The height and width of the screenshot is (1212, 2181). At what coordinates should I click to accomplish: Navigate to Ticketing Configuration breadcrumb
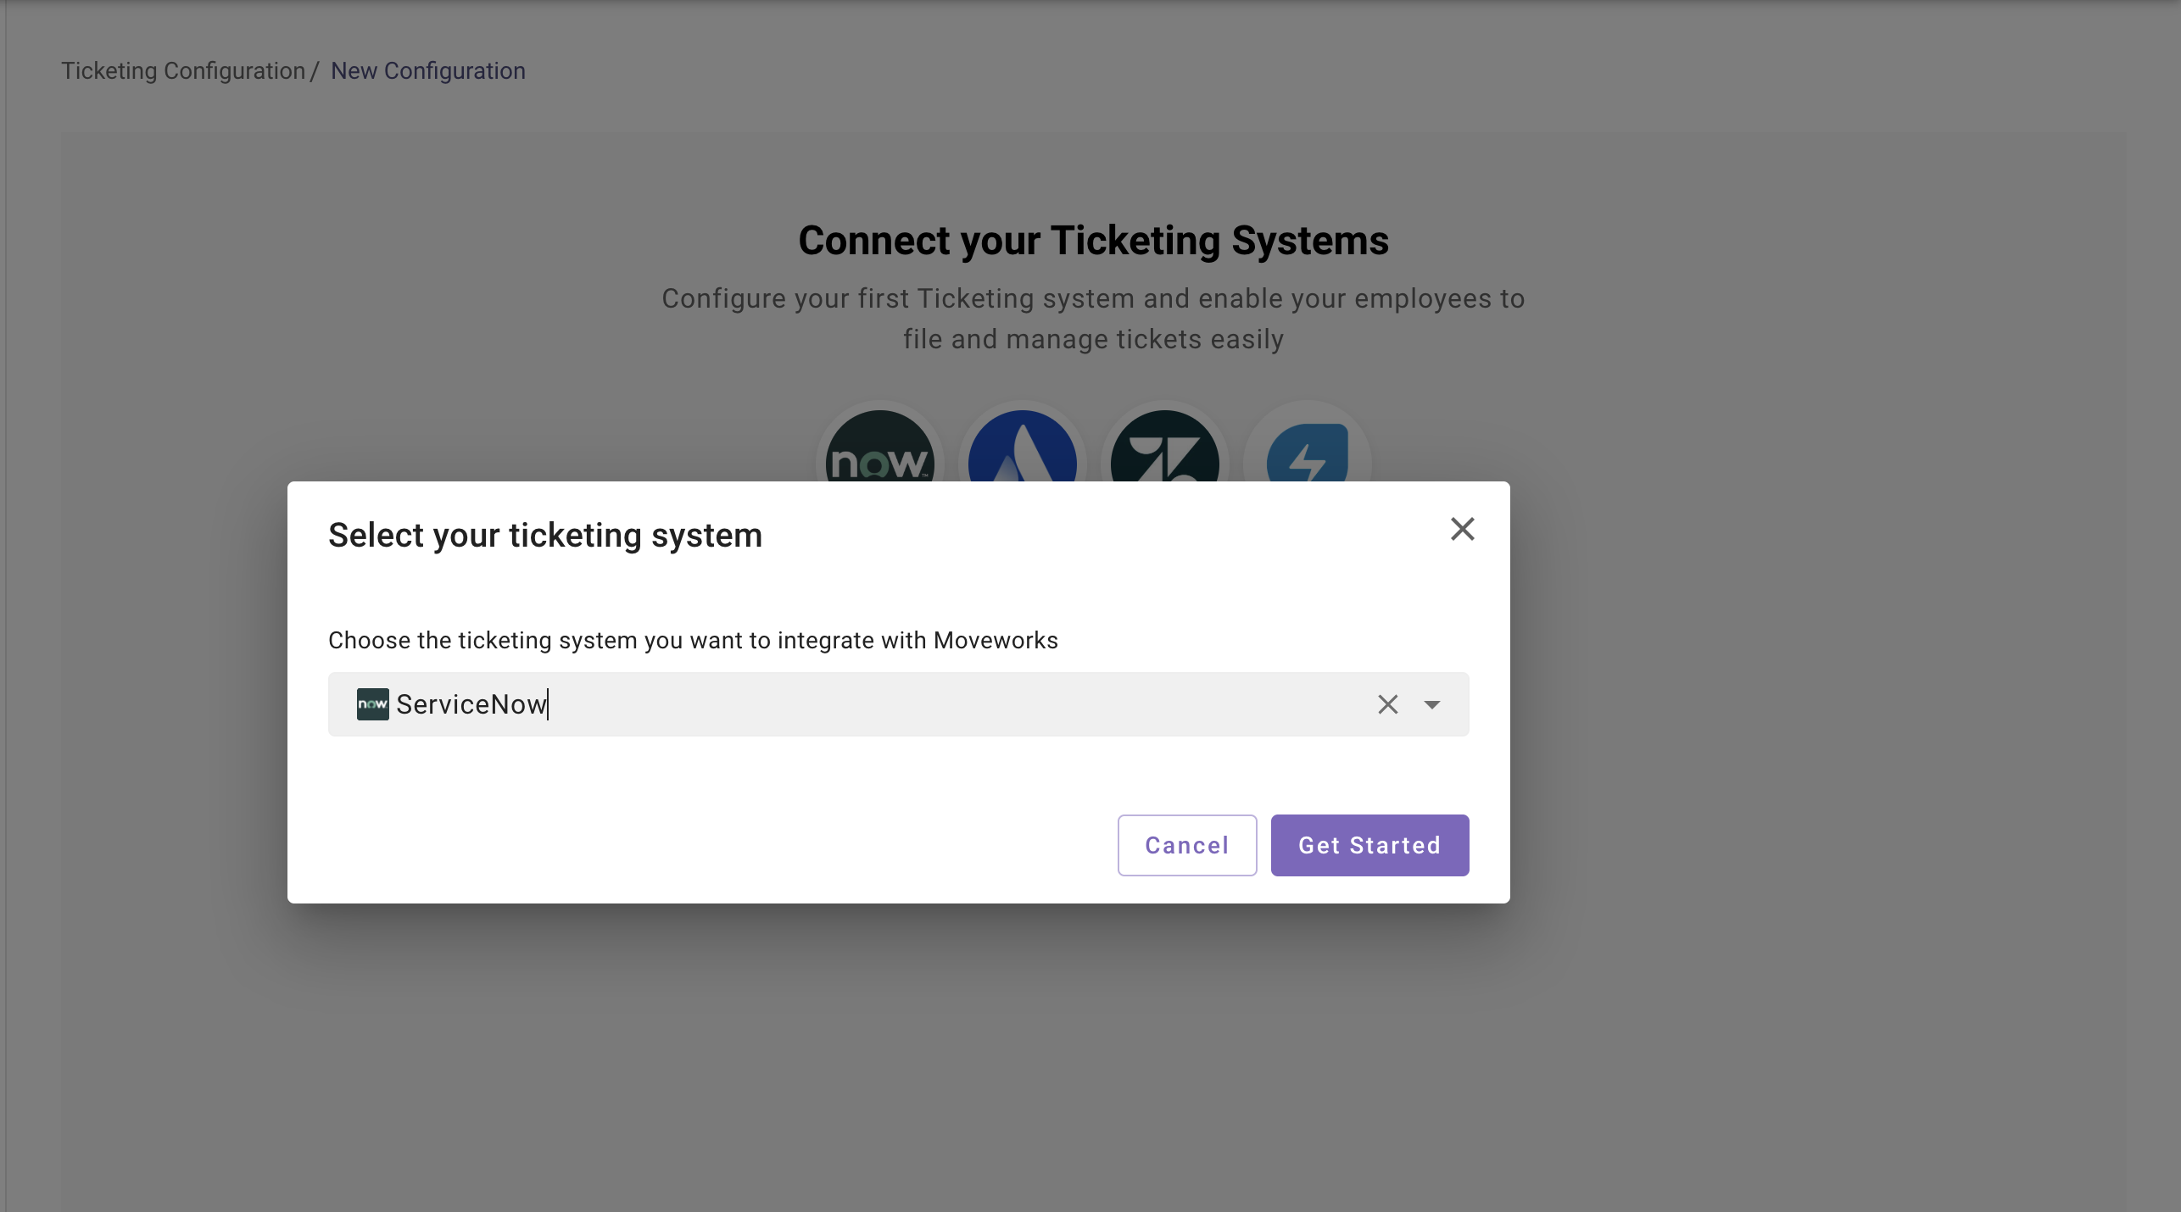click(x=183, y=71)
